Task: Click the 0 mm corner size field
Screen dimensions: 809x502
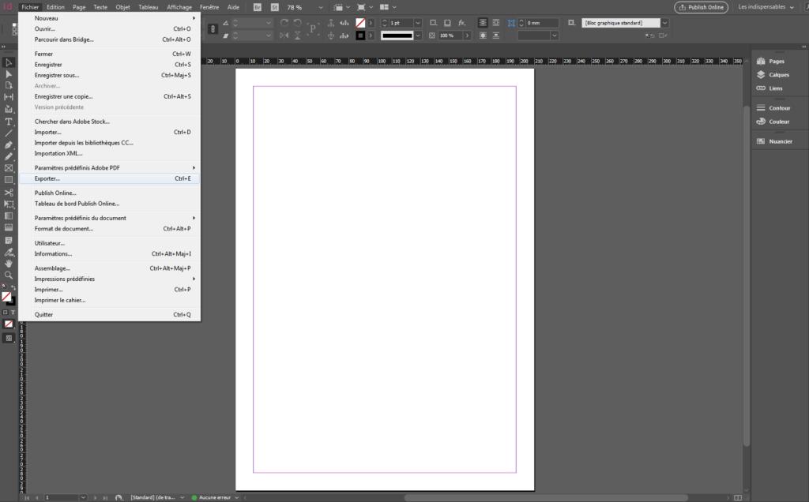Action: [541, 23]
